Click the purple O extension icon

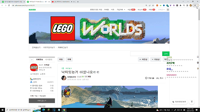tap(174, 5)
